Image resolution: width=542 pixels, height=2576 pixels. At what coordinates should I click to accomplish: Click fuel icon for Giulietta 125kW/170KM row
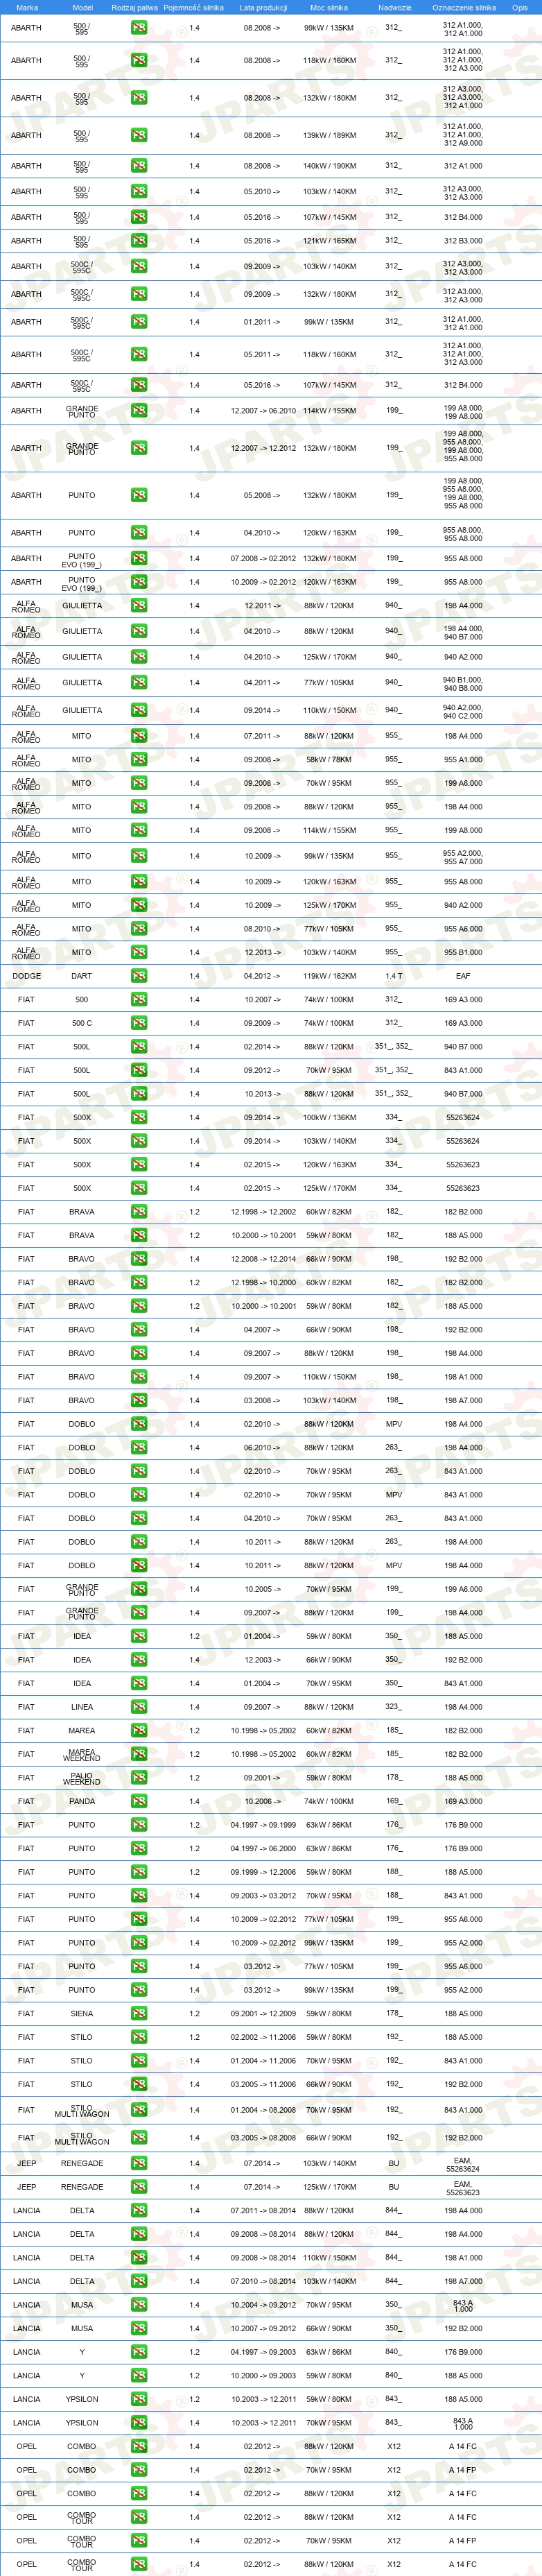click(x=139, y=657)
